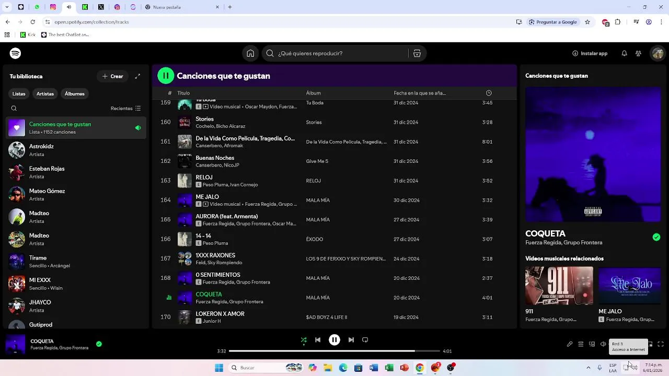Open friend activity icon next to the bell
Viewport: 669px width, 376px height.
(638, 53)
